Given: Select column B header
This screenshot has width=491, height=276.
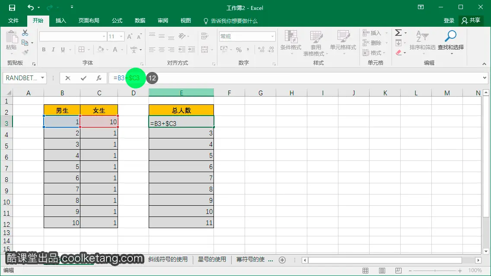Looking at the screenshot, I should tap(62, 93).
